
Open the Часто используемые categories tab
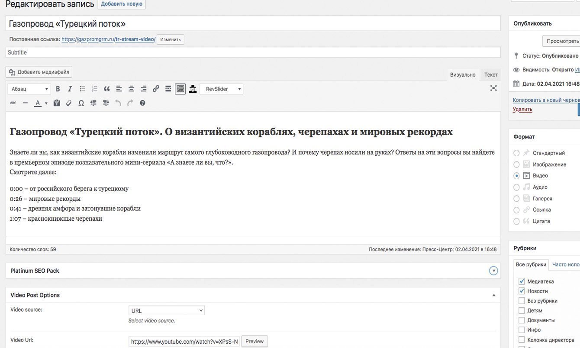tap(566, 264)
